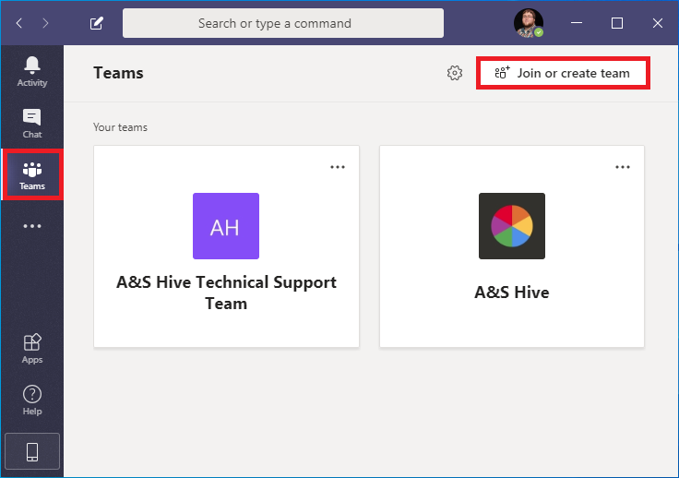Open the Help question mark icon
The height and width of the screenshot is (478, 679).
(32, 400)
